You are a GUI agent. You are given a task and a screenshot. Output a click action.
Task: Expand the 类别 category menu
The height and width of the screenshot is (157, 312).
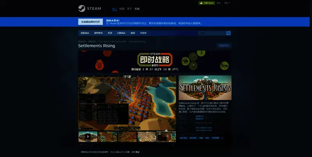point(110,33)
